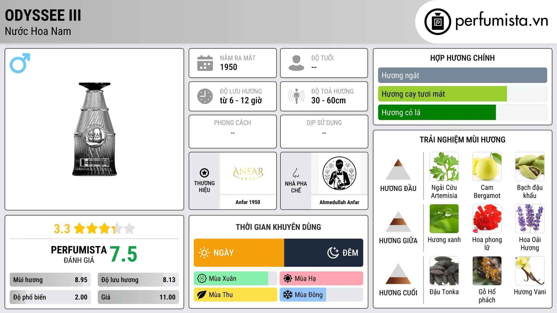Select the Mùa Thu season bar
Viewport: 557px width, 313px height.
coord(236,295)
